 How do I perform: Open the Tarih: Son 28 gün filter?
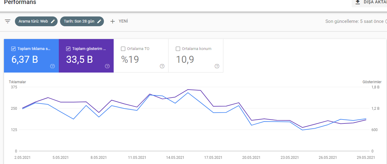pyautogui.click(x=82, y=21)
